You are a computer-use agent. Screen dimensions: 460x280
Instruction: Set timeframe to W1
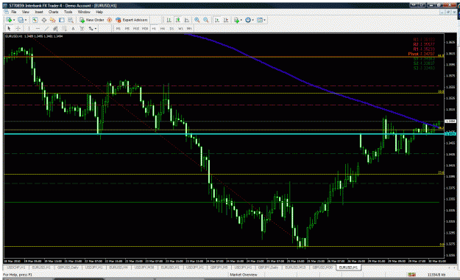pyautogui.click(x=180, y=29)
